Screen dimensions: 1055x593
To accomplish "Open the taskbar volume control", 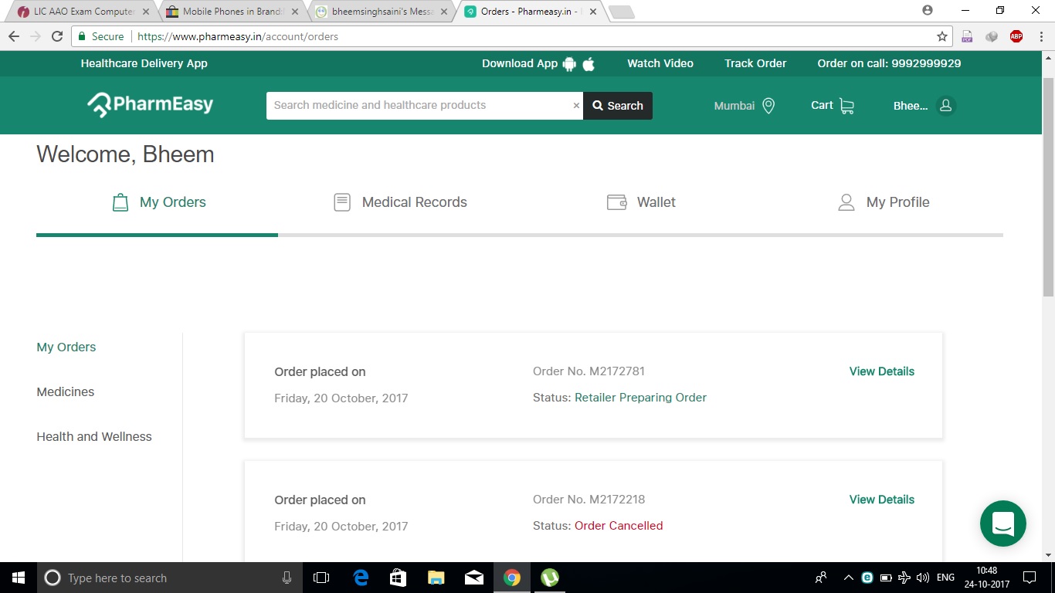I will [x=923, y=578].
